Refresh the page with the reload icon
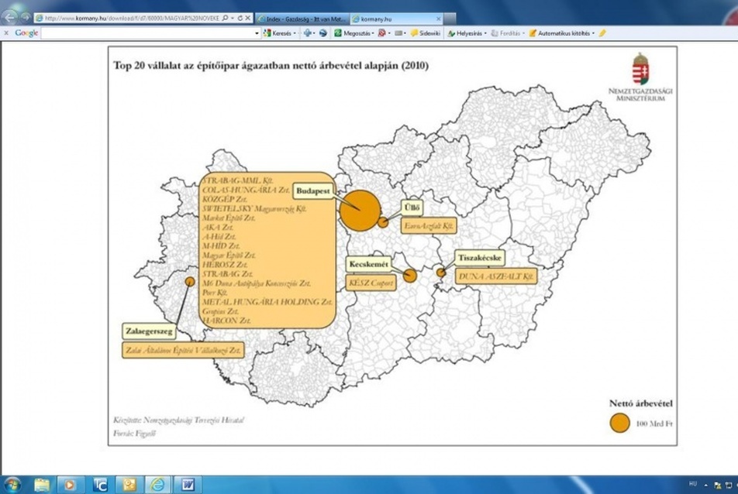The image size is (738, 494). point(240,19)
